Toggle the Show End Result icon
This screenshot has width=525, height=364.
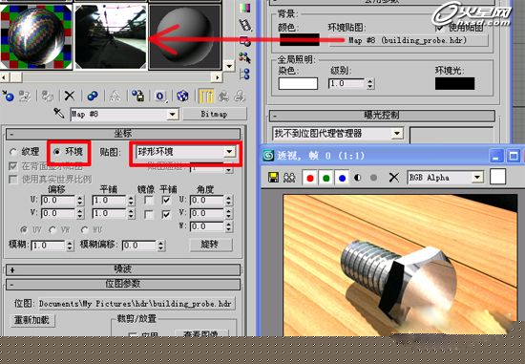206,96
